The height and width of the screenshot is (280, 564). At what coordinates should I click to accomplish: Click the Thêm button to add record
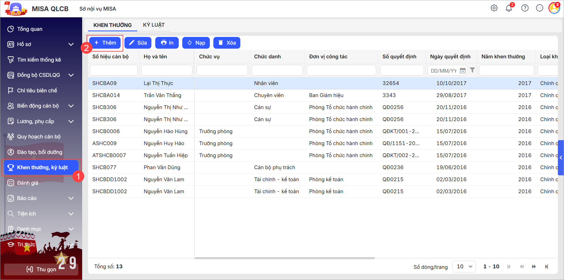(x=105, y=43)
